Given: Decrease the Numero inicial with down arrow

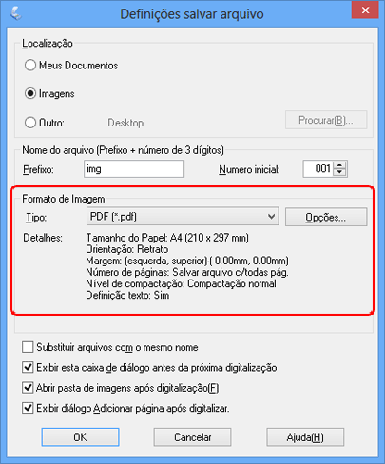Looking at the screenshot, I should pyautogui.click(x=340, y=172).
